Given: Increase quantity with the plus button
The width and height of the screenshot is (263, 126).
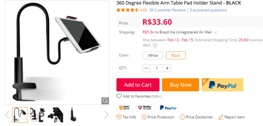Looking at the screenshot, I should pos(167,68).
